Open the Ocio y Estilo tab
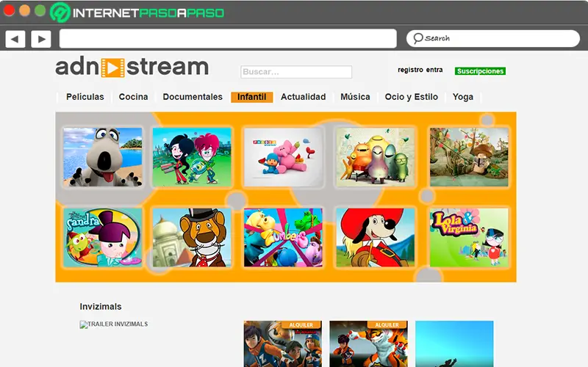Viewport: 588px width, 367px height. [x=411, y=97]
